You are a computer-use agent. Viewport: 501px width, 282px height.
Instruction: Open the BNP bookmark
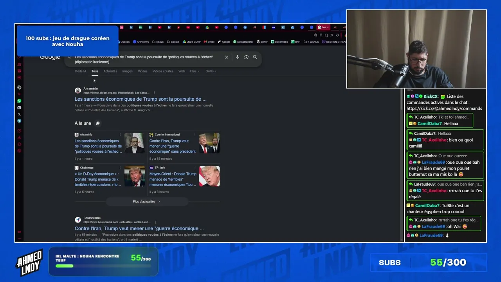click(296, 42)
